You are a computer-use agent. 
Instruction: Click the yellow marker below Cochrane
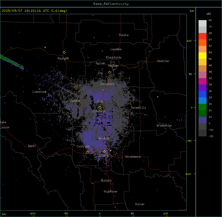88,152
